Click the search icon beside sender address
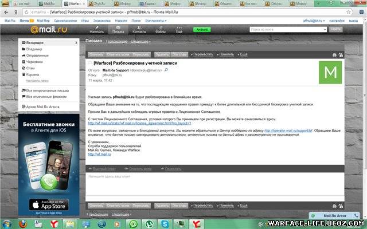Screen dimensions: 367x229 tap(166, 70)
